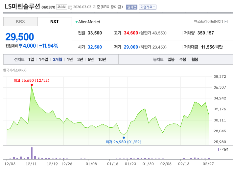The image size is (233, 171).
Task: Click the 거래대금 value 11,556 백만
Action: (212, 47)
